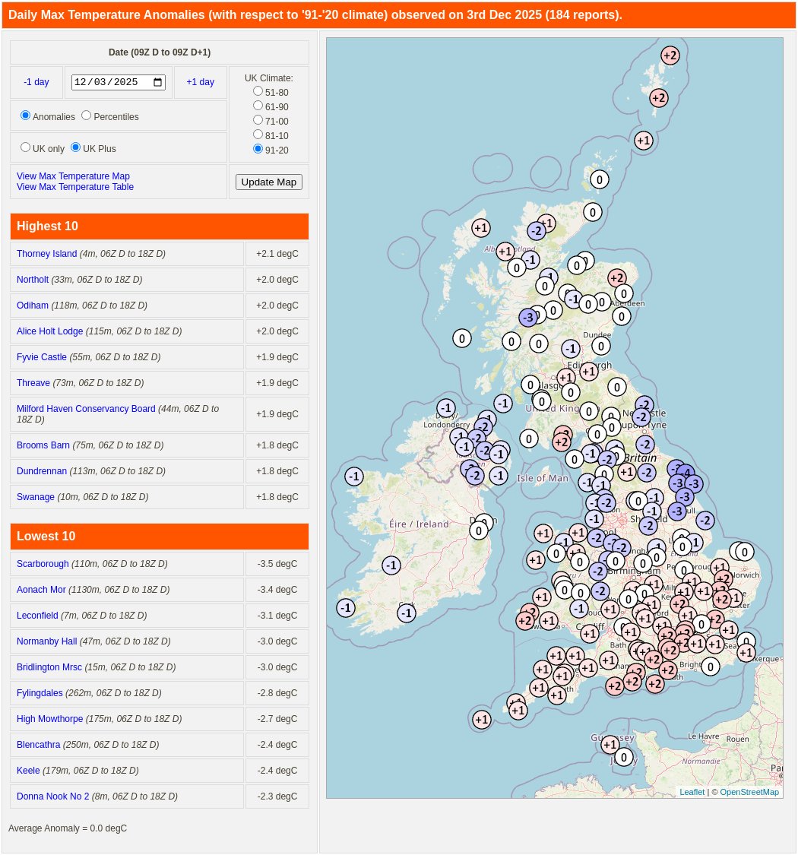Click the 0 marker on Orkney
This screenshot has width=798, height=855.
600,179
